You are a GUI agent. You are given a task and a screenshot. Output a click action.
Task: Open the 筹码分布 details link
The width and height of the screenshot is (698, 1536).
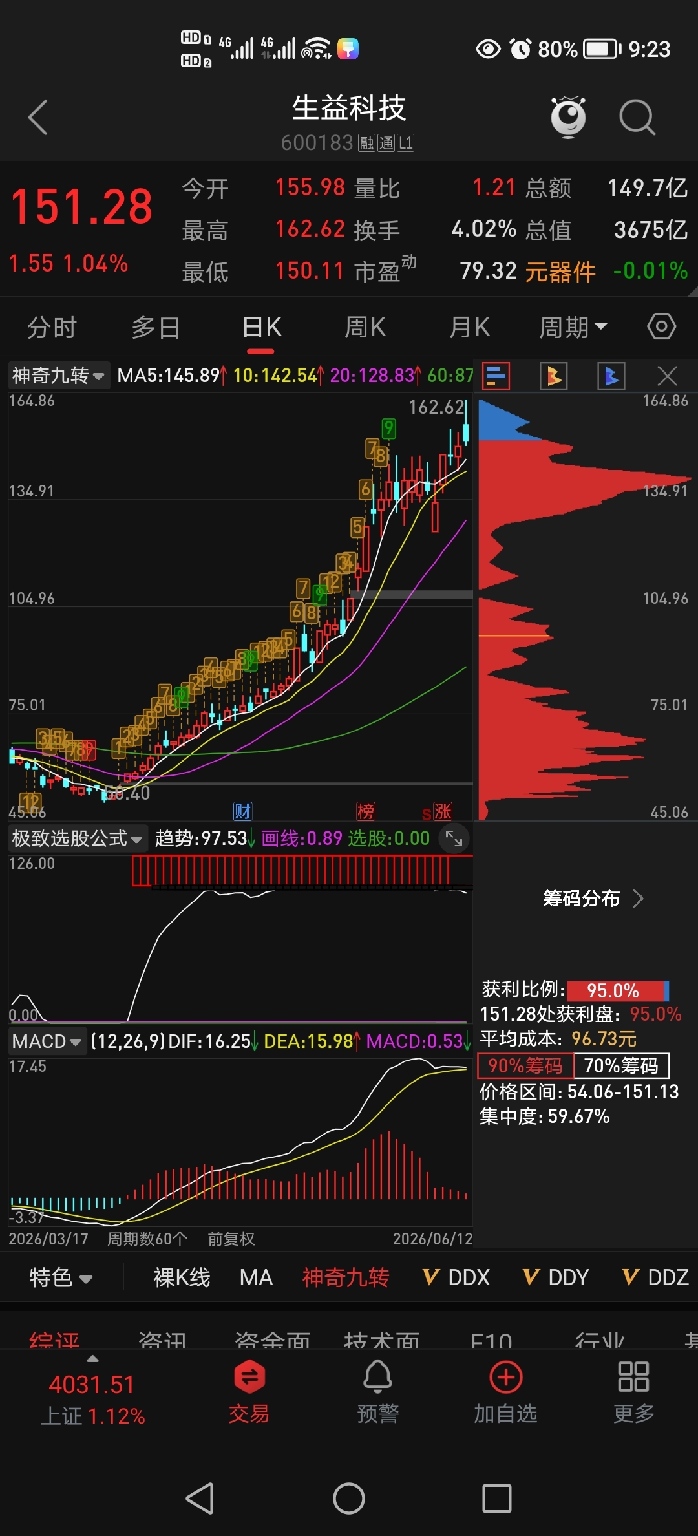pos(593,899)
